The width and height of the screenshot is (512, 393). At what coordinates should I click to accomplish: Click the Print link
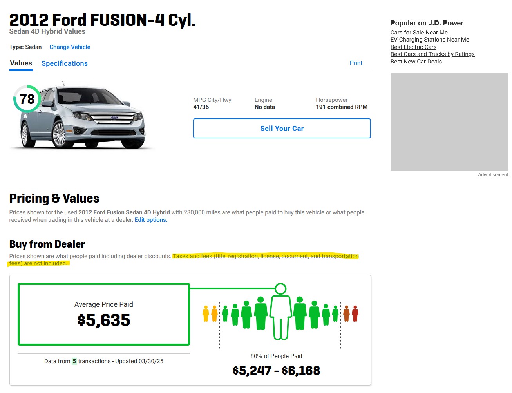coord(356,63)
